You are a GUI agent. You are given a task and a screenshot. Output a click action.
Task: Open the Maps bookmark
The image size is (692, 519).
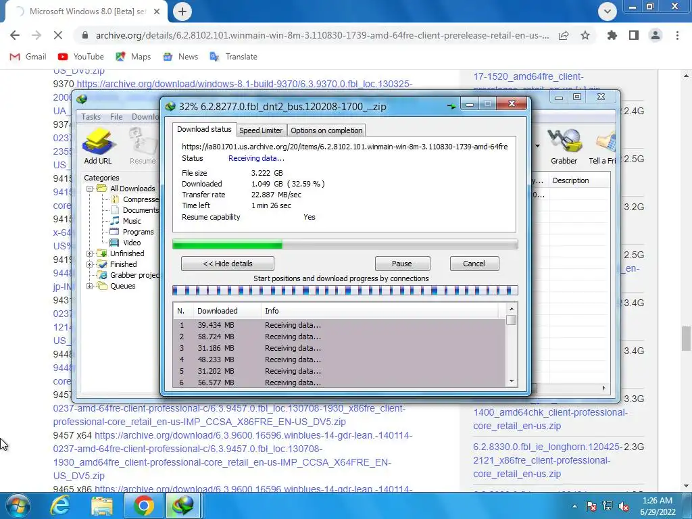[133, 57]
